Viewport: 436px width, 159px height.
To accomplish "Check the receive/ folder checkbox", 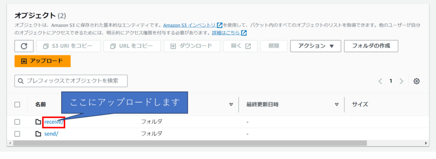I will pyautogui.click(x=17, y=122).
